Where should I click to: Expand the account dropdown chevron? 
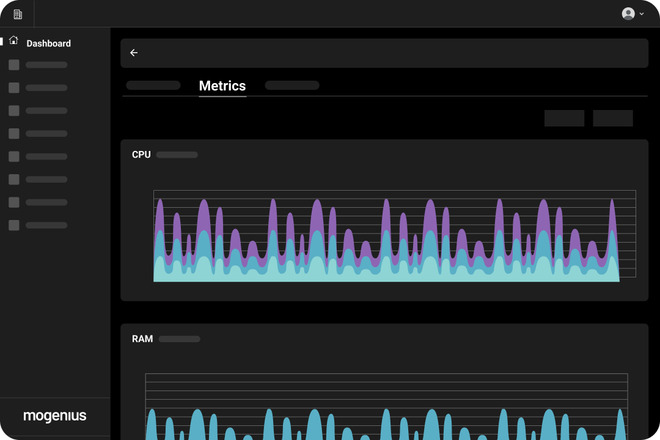pos(642,14)
